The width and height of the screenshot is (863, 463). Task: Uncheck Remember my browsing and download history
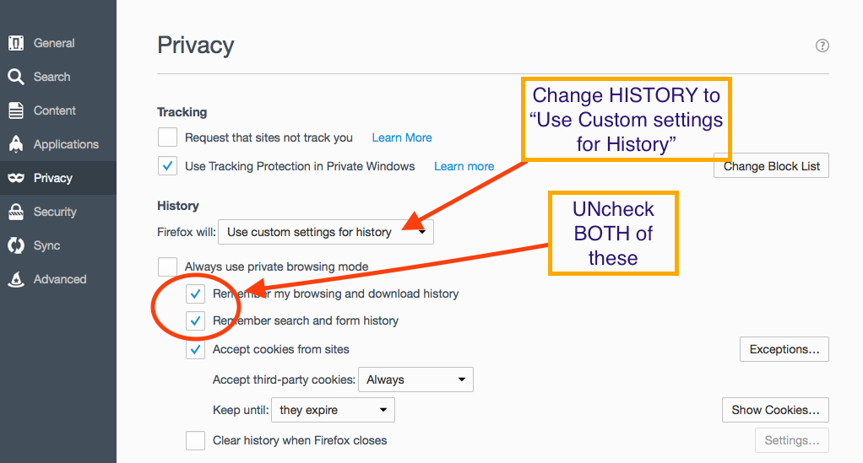coord(195,293)
